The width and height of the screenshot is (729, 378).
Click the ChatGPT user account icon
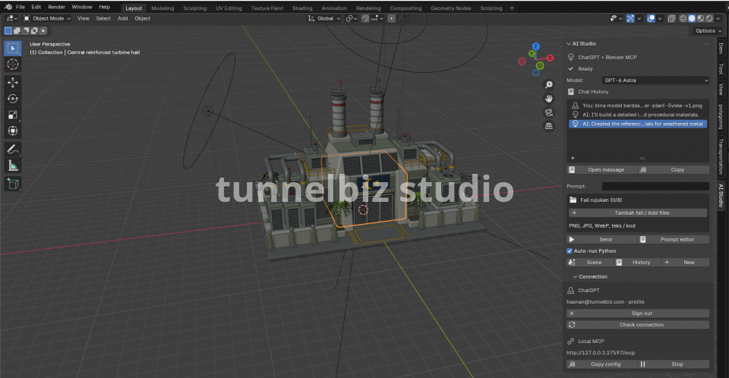(571, 290)
